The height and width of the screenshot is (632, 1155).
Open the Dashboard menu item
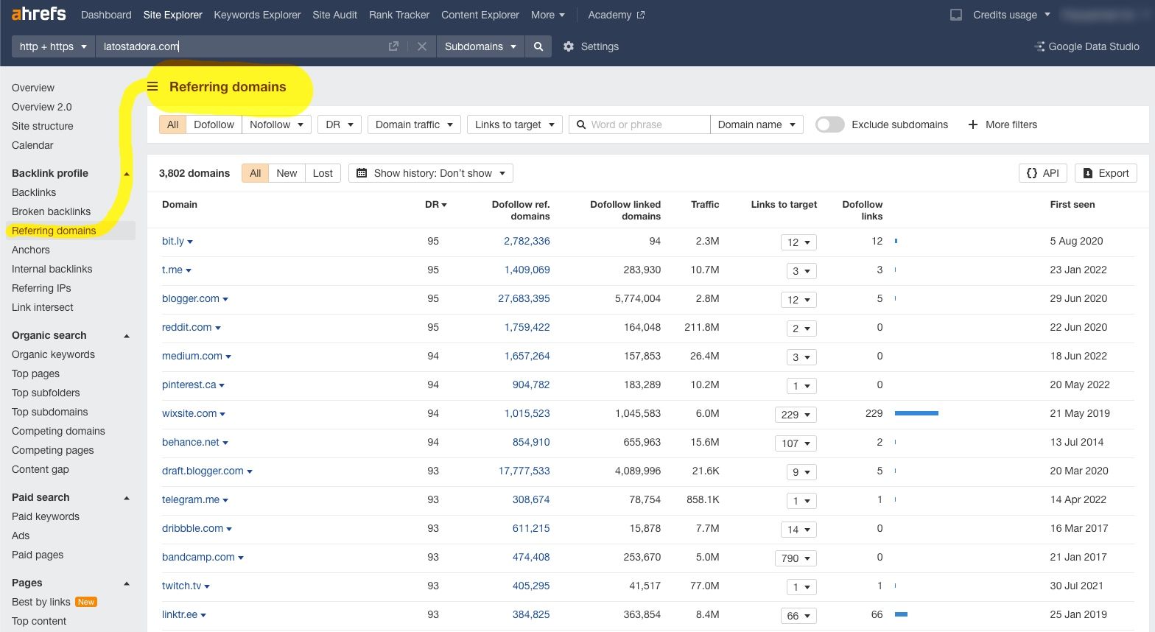pos(106,15)
